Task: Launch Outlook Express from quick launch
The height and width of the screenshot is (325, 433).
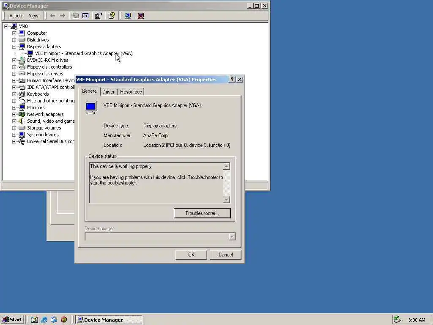Action: click(54, 320)
